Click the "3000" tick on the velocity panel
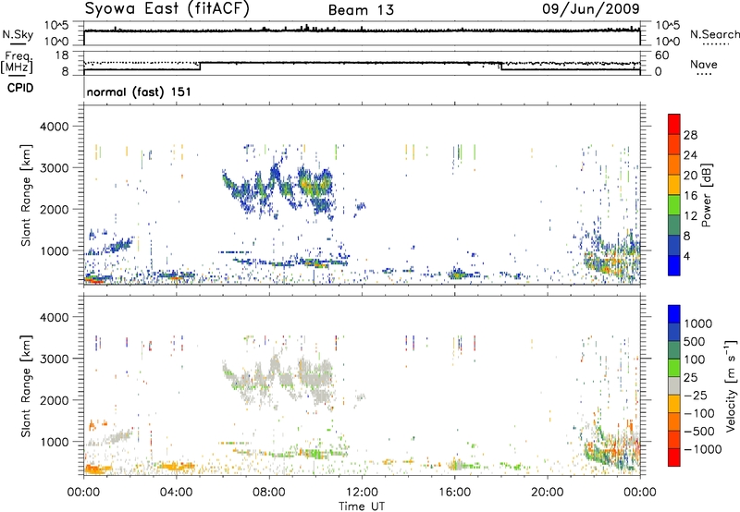The width and height of the screenshot is (740, 512). (54, 359)
